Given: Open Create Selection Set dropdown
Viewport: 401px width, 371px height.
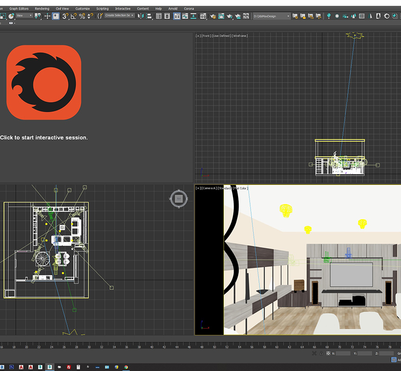Looking at the screenshot, I should click(x=119, y=16).
